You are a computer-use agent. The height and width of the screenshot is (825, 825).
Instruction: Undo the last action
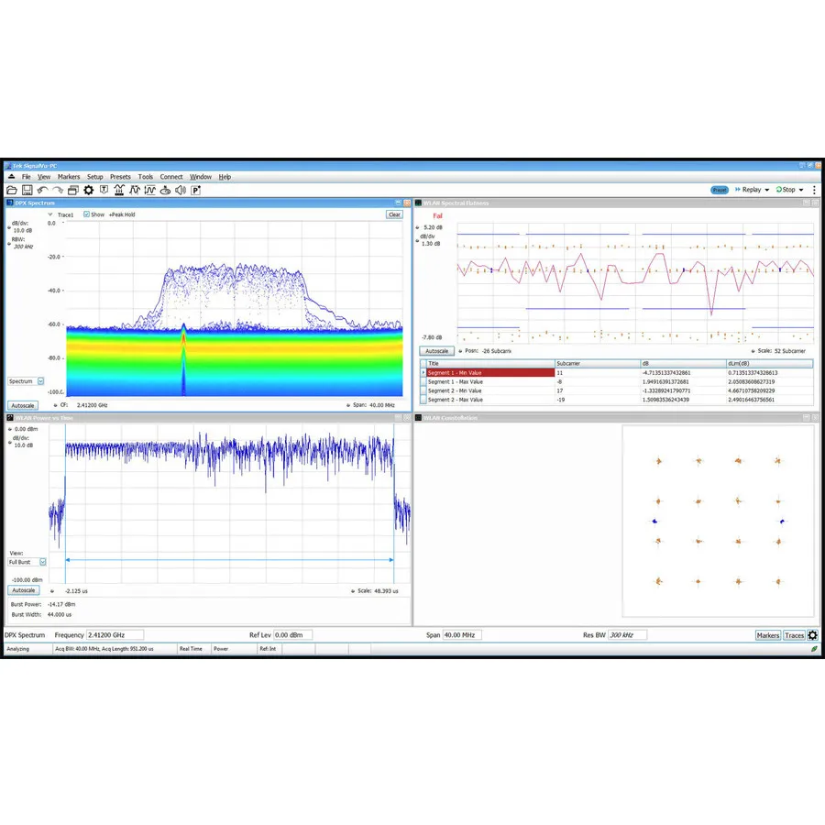(43, 190)
